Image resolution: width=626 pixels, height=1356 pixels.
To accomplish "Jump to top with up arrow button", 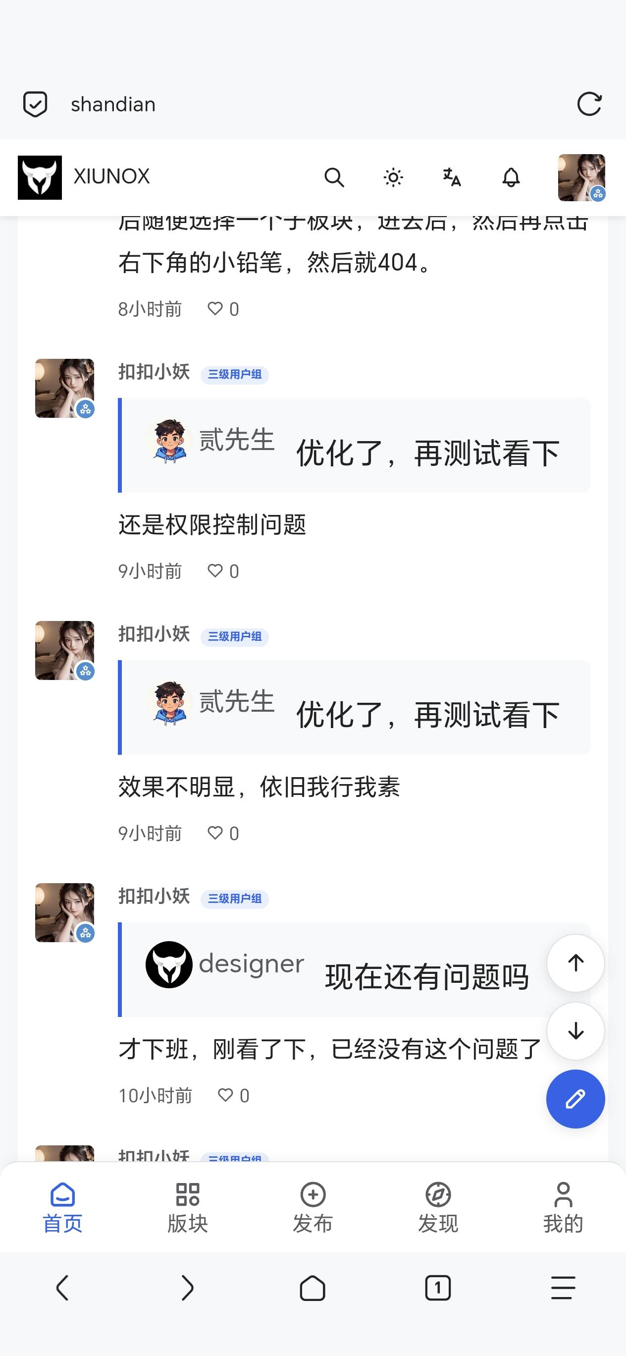I will coord(575,963).
